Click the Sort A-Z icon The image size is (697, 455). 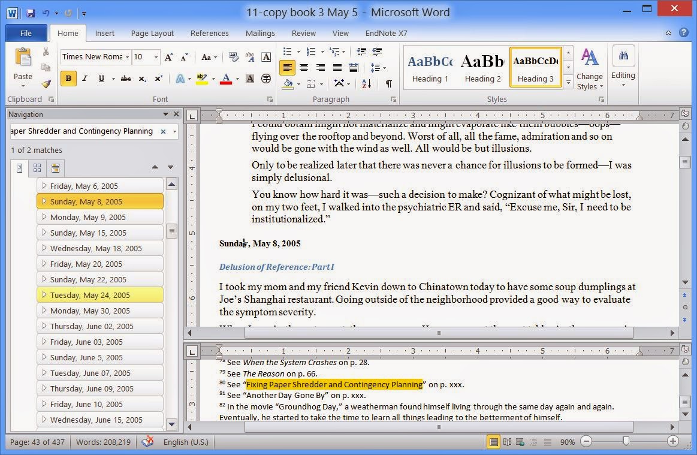pos(366,83)
